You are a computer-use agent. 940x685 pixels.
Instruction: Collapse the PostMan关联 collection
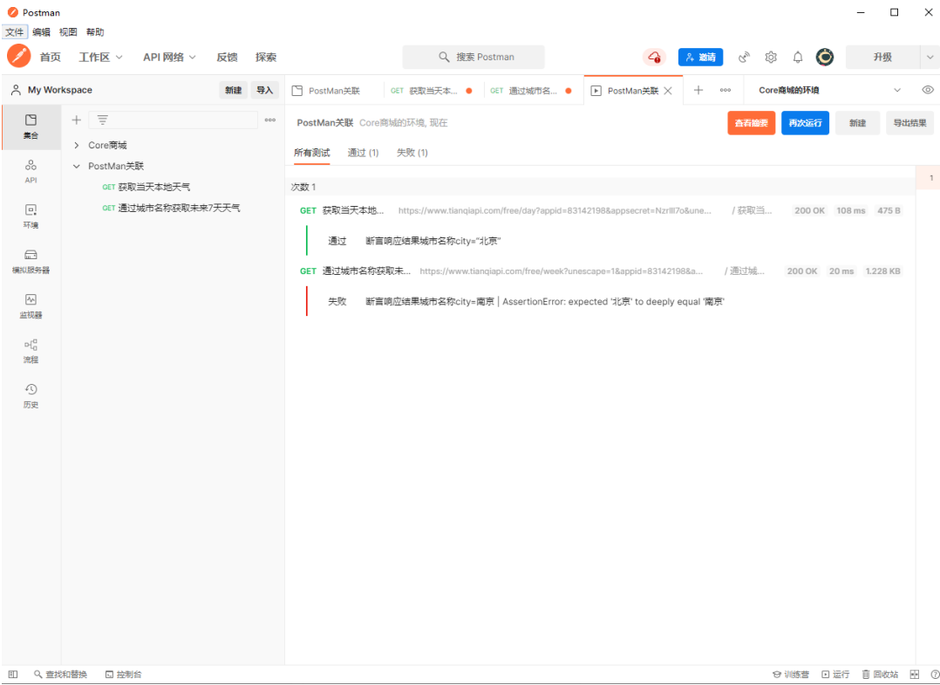76,166
